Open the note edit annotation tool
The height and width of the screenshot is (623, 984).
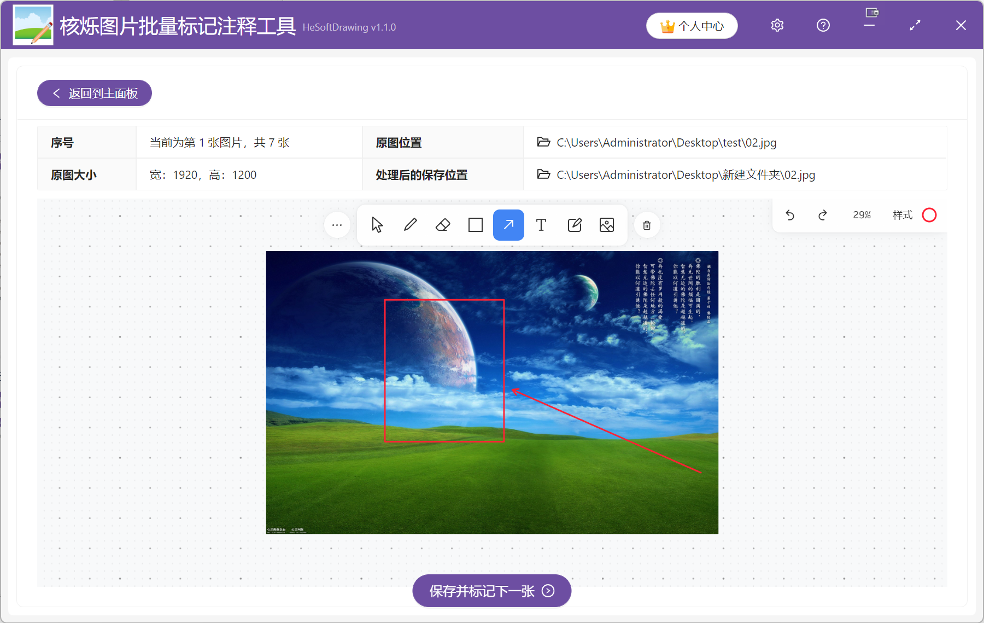573,225
